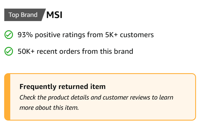Click the italic 'Check the product details' line
The height and width of the screenshot is (130, 206).
coord(96,98)
